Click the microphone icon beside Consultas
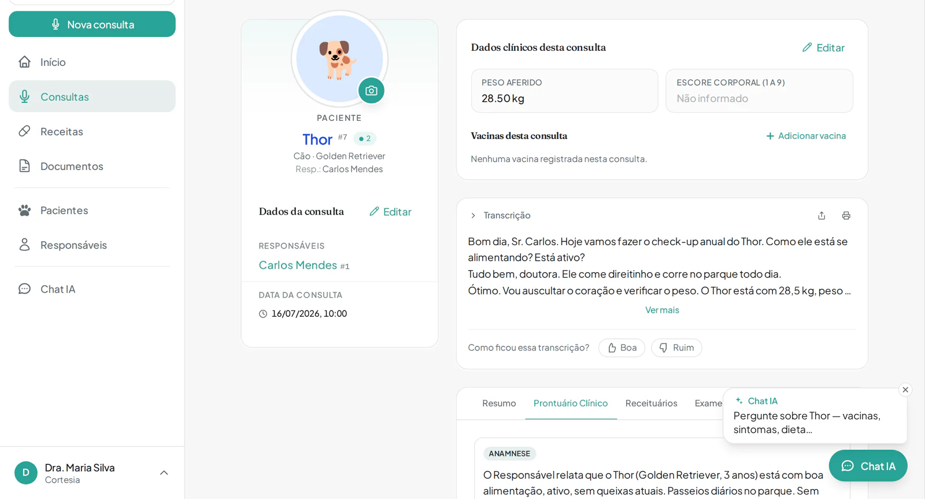925x499 pixels. (x=24, y=97)
